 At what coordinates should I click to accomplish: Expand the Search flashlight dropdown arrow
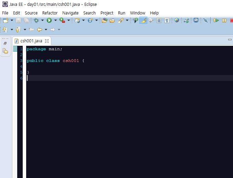tap(127, 20)
